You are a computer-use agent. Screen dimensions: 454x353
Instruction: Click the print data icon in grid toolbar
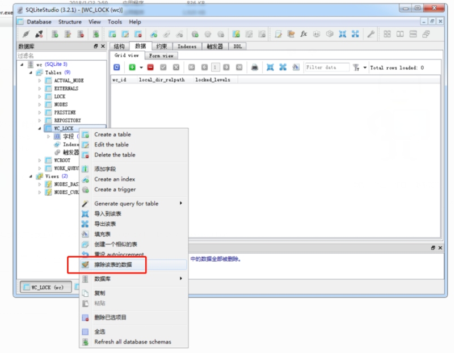[254, 68]
